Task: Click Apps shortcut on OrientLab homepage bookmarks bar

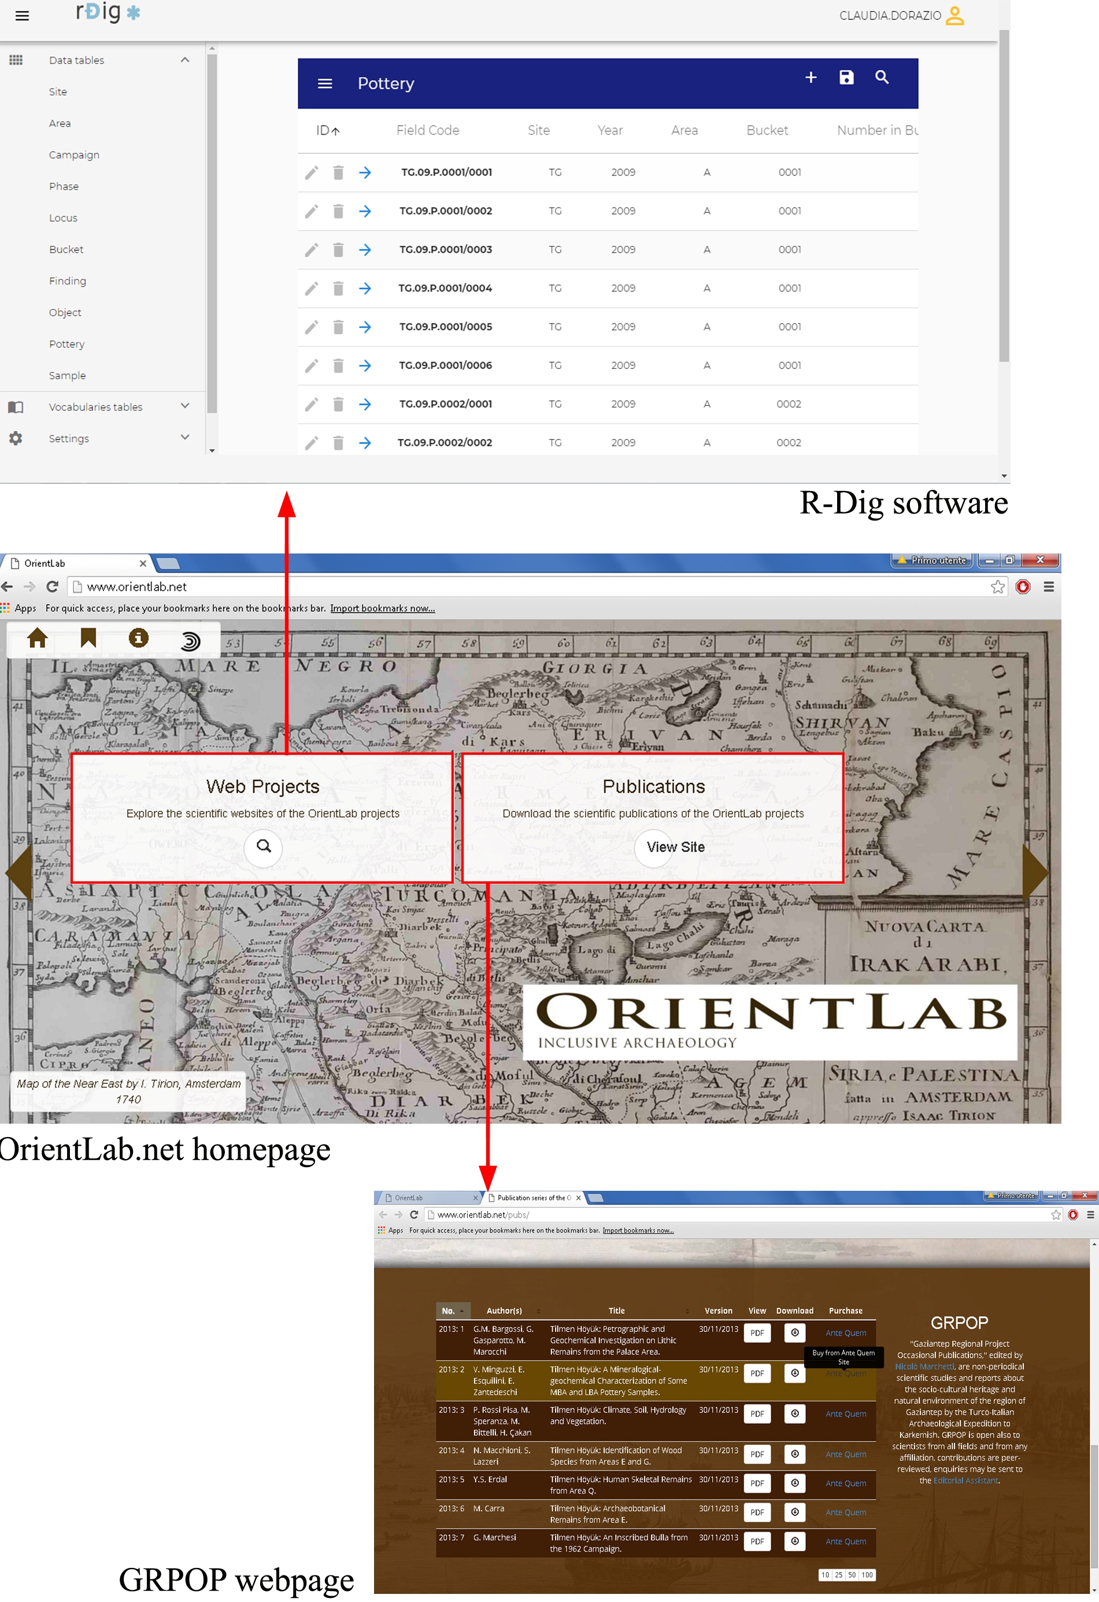Action: tap(19, 608)
